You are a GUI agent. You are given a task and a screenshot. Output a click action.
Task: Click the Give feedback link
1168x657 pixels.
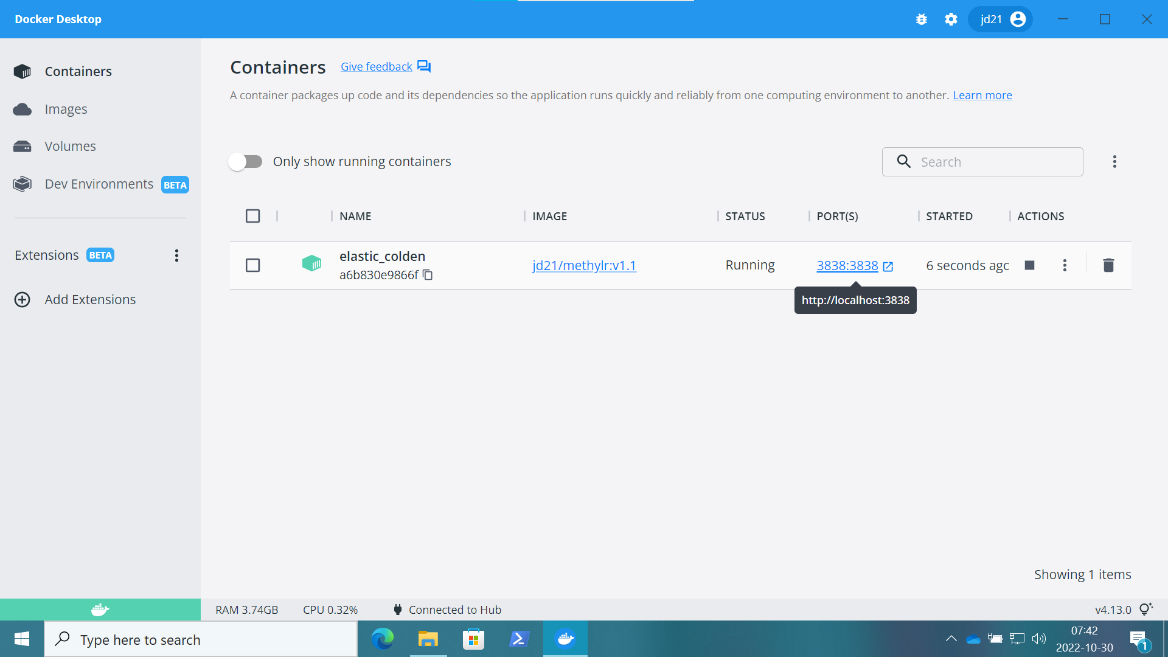coord(376,66)
